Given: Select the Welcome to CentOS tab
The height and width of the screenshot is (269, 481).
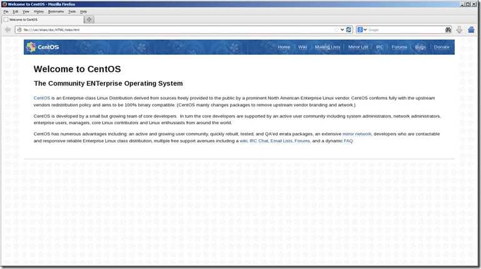Looking at the screenshot, I should tap(43, 19).
